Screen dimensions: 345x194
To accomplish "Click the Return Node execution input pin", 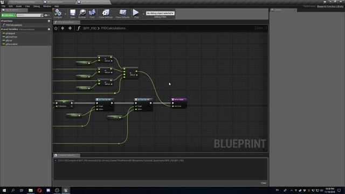I will [x=172, y=103].
